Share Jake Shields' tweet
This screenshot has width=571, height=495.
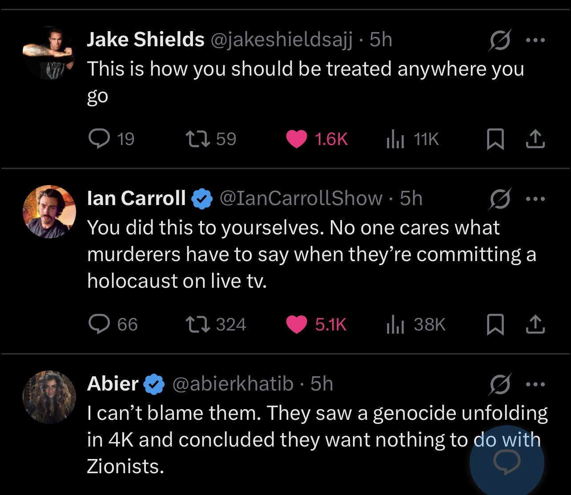pos(535,139)
